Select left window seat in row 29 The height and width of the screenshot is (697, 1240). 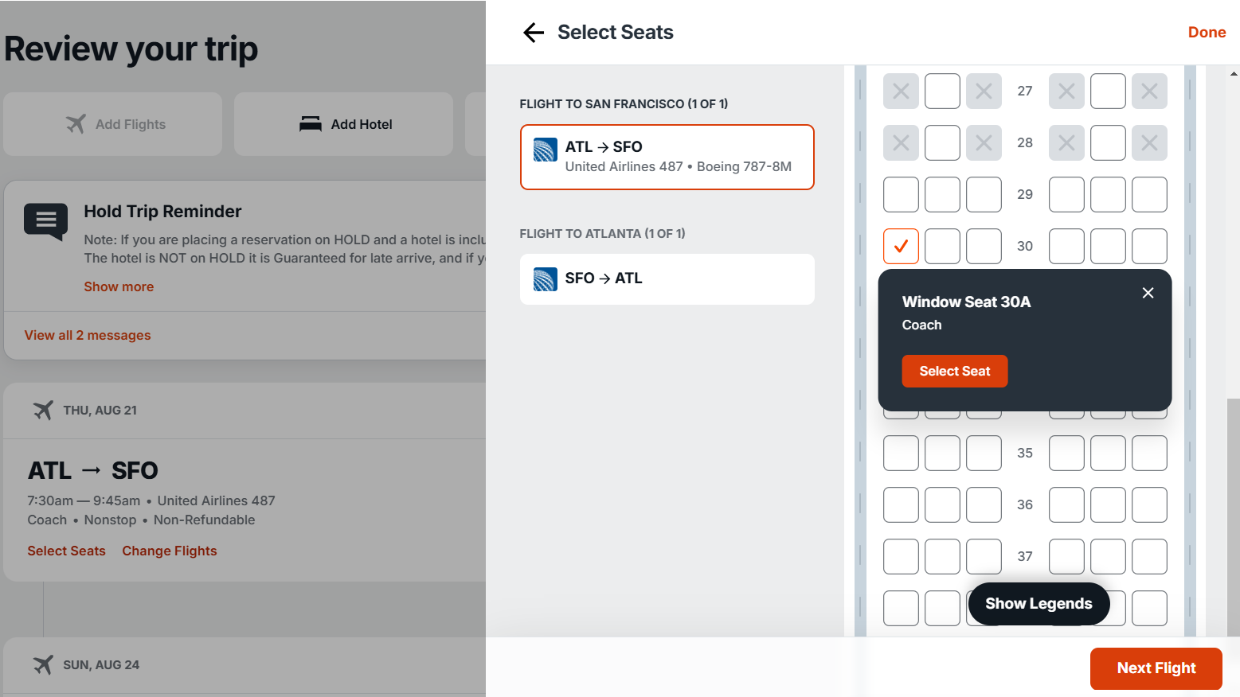901,195
